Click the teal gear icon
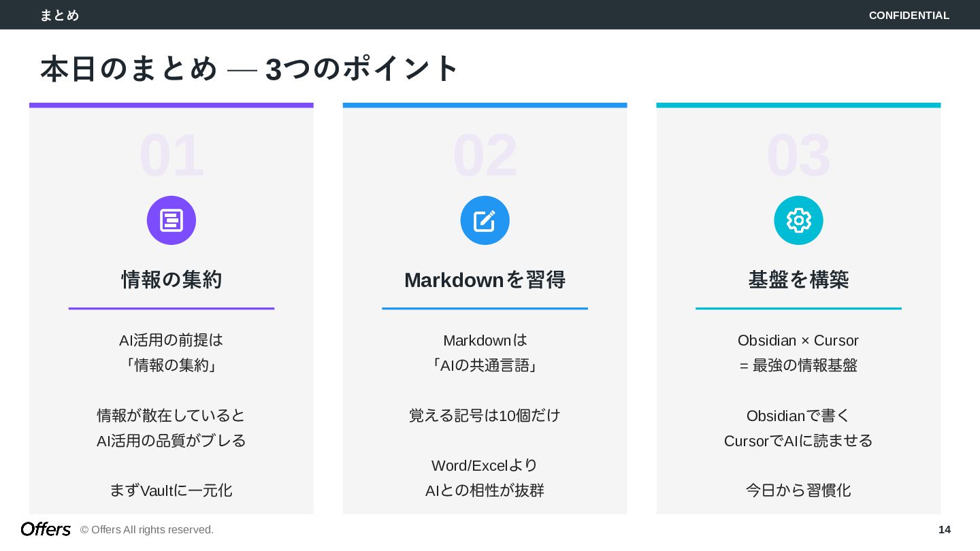Image resolution: width=980 pixels, height=551 pixels. click(x=798, y=220)
